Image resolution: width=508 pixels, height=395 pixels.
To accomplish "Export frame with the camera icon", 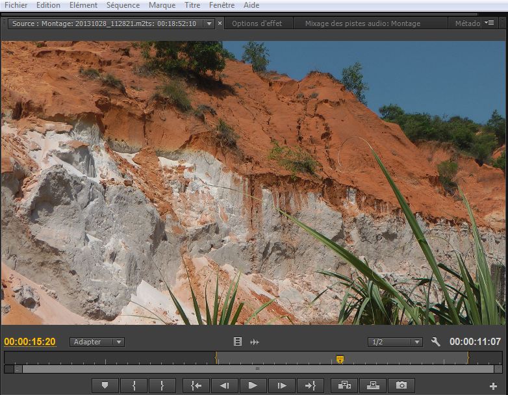I will 401,385.
